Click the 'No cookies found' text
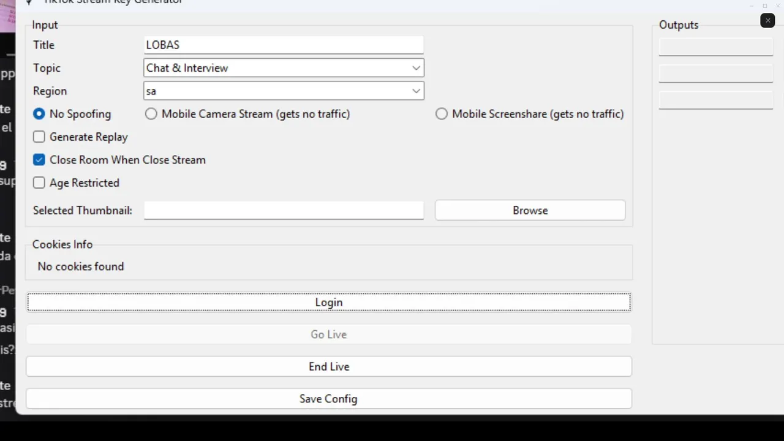 [81, 266]
